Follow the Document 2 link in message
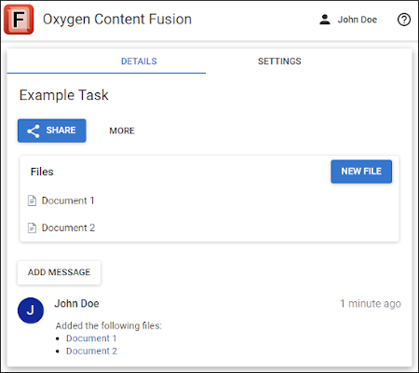 coord(91,351)
